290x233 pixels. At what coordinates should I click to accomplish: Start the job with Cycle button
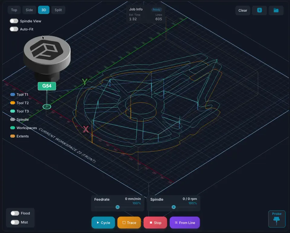[103, 223]
